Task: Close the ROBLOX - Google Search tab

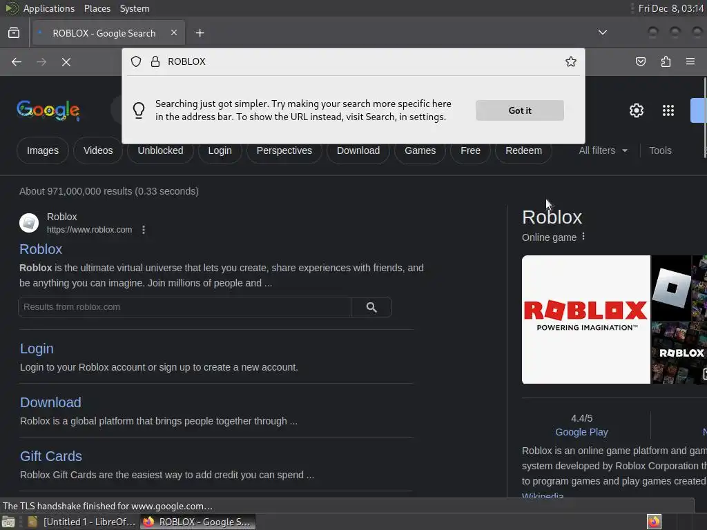Action: pos(174,32)
